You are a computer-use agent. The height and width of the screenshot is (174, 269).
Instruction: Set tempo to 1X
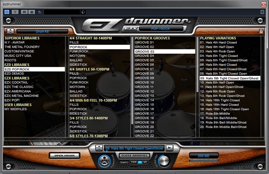[140, 162]
